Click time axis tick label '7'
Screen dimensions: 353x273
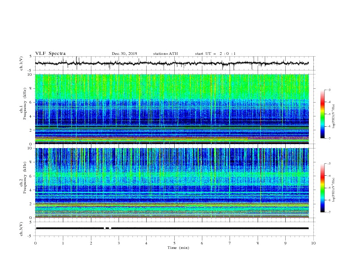(x=230, y=243)
